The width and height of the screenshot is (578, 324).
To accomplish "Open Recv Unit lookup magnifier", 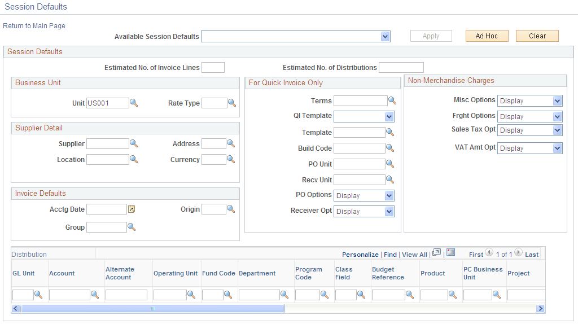I will 390,180.
